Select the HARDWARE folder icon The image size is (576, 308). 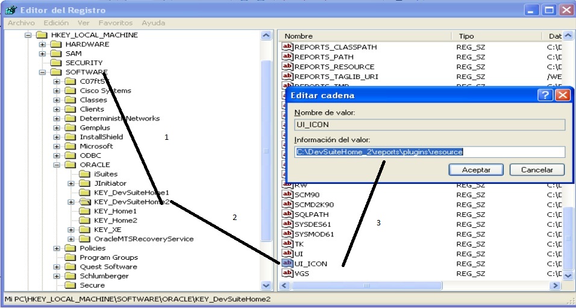pos(56,44)
